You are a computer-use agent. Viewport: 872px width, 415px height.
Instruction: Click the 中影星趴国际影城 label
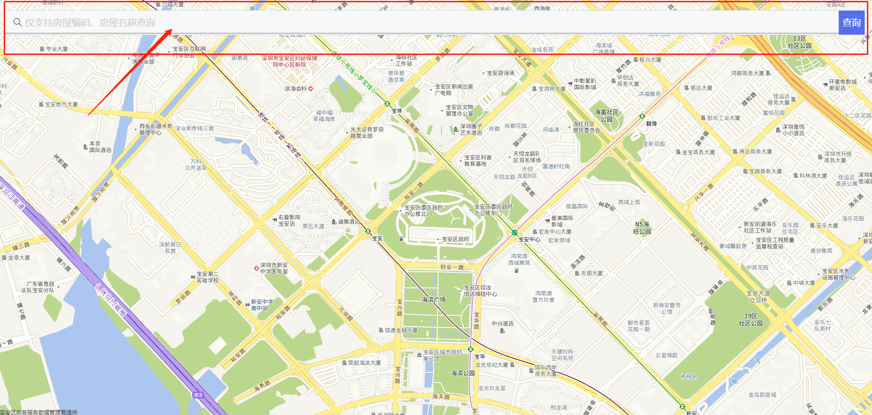585,84
